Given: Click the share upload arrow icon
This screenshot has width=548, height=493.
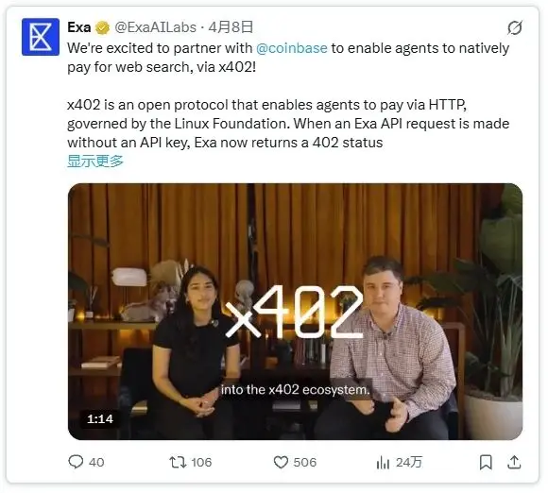Looking at the screenshot, I should pyautogui.click(x=514, y=462).
